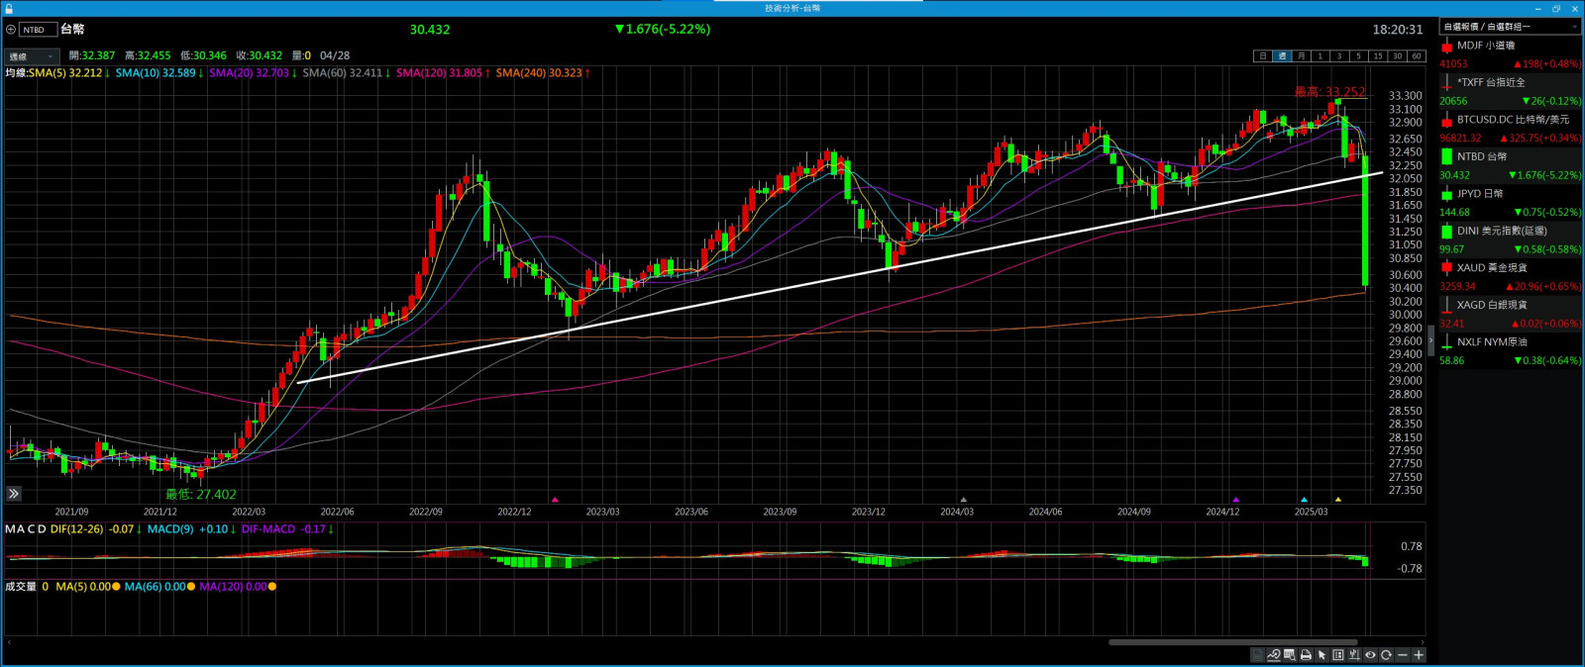Click the watchlist panel collapse handle
Viewport: 1585px width, 667px height.
[1431, 340]
